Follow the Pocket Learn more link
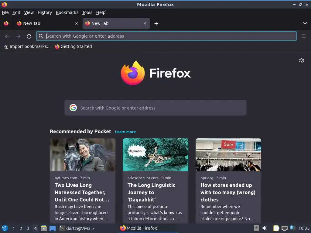This screenshot has height=233, width=311. pyautogui.click(x=125, y=132)
